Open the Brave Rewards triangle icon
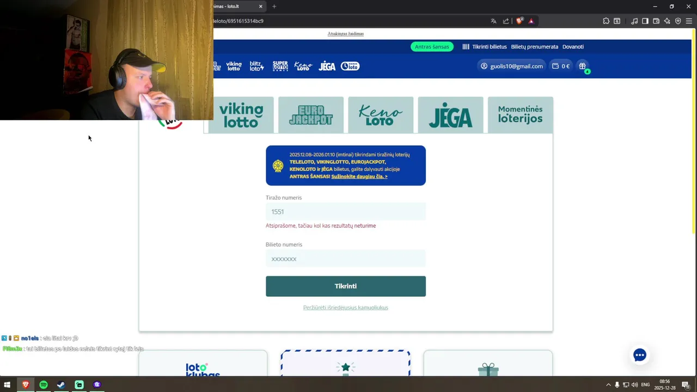The height and width of the screenshot is (392, 697). pyautogui.click(x=531, y=21)
